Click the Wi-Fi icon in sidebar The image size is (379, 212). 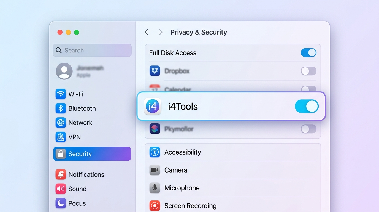61,94
